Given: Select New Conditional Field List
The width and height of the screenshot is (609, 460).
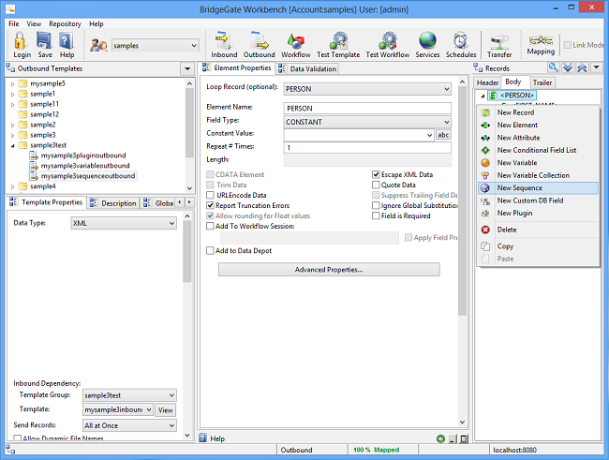Looking at the screenshot, I should pos(538,150).
